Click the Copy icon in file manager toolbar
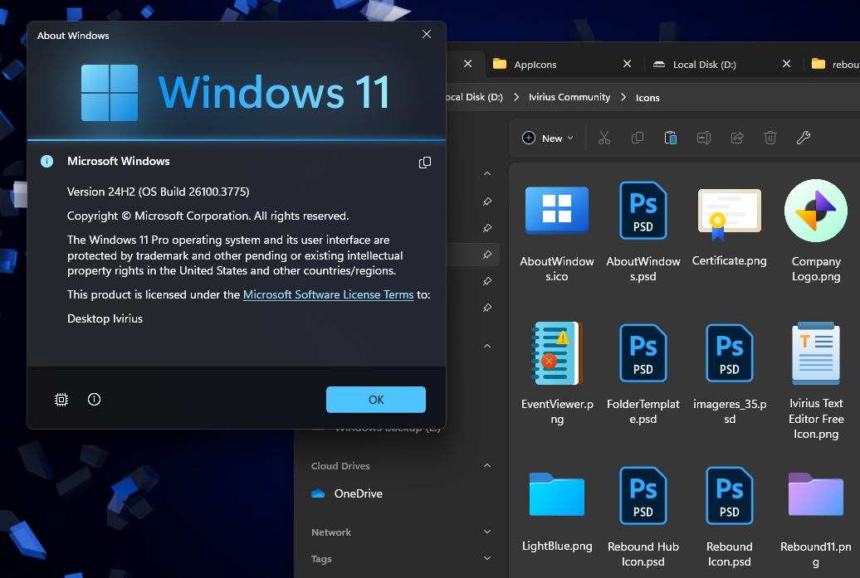The image size is (860, 578). click(x=638, y=138)
